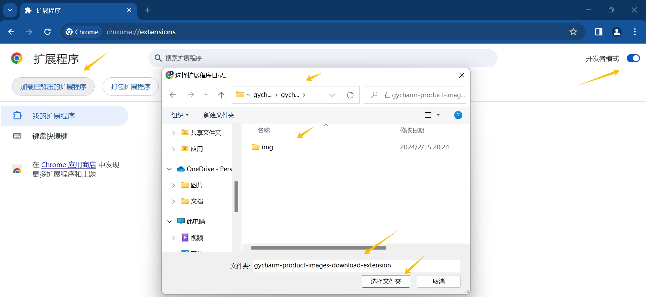This screenshot has width=646, height=297.
Task: Select 我的扩展程序 in sidebar
Action: [x=64, y=116]
